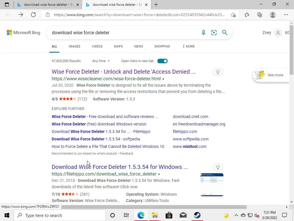Open the en.freedownloadmanager.org link
294x221 pixels.
tap(199, 124)
